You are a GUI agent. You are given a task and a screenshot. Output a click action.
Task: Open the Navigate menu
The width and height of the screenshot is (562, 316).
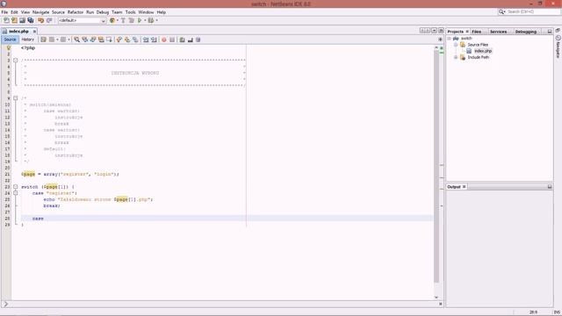[41, 12]
